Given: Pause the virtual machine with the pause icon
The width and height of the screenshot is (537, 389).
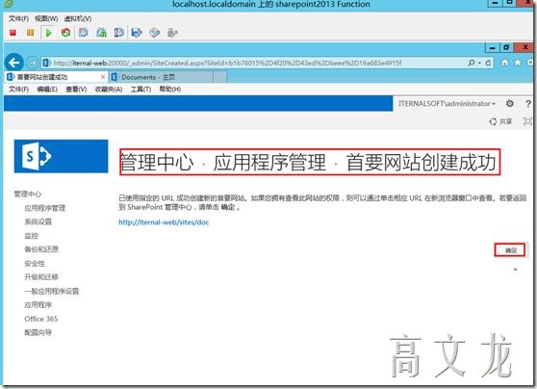Looking at the screenshot, I should point(30,33).
